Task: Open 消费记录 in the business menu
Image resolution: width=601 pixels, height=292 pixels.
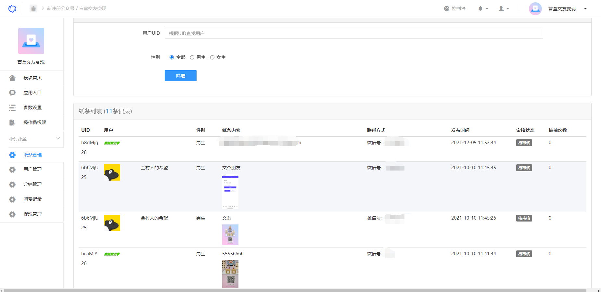Action: pyautogui.click(x=32, y=199)
